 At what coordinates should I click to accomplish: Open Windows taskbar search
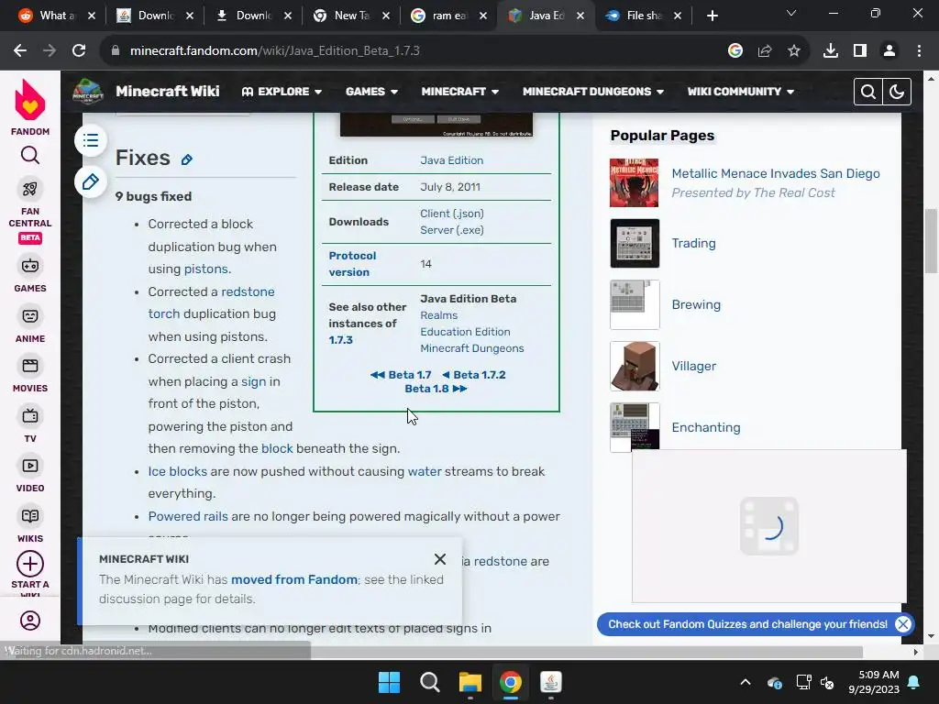pyautogui.click(x=429, y=682)
